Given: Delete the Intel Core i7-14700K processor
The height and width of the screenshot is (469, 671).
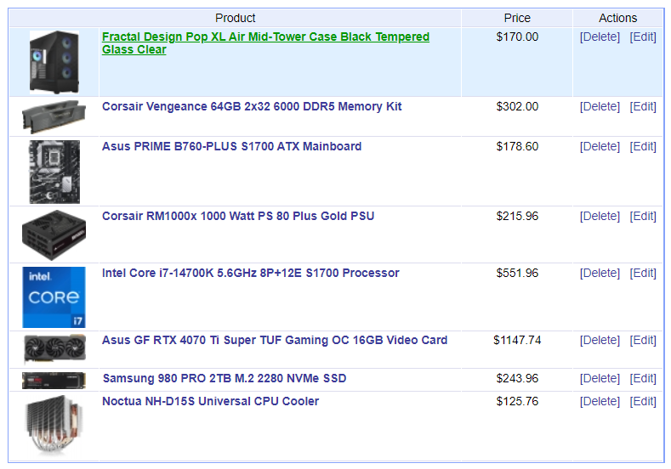Looking at the screenshot, I should 600,274.
